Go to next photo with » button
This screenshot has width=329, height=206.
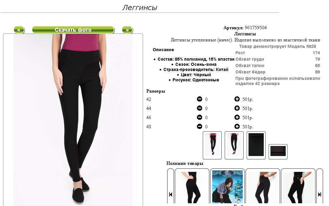click(127, 30)
